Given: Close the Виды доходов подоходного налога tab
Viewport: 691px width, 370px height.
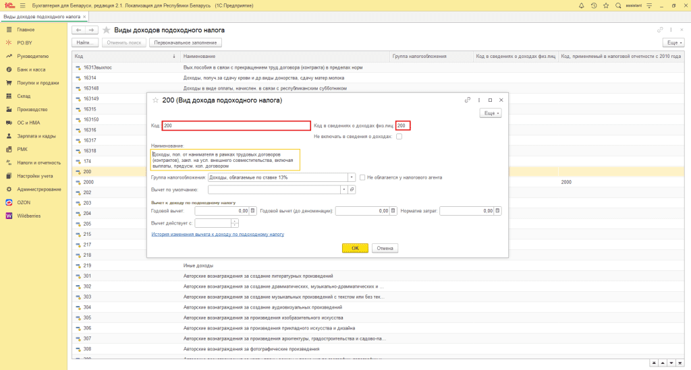Looking at the screenshot, I should pos(84,17).
